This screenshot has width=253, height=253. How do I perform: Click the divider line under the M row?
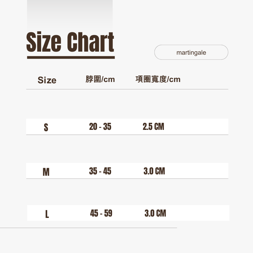[127, 178]
